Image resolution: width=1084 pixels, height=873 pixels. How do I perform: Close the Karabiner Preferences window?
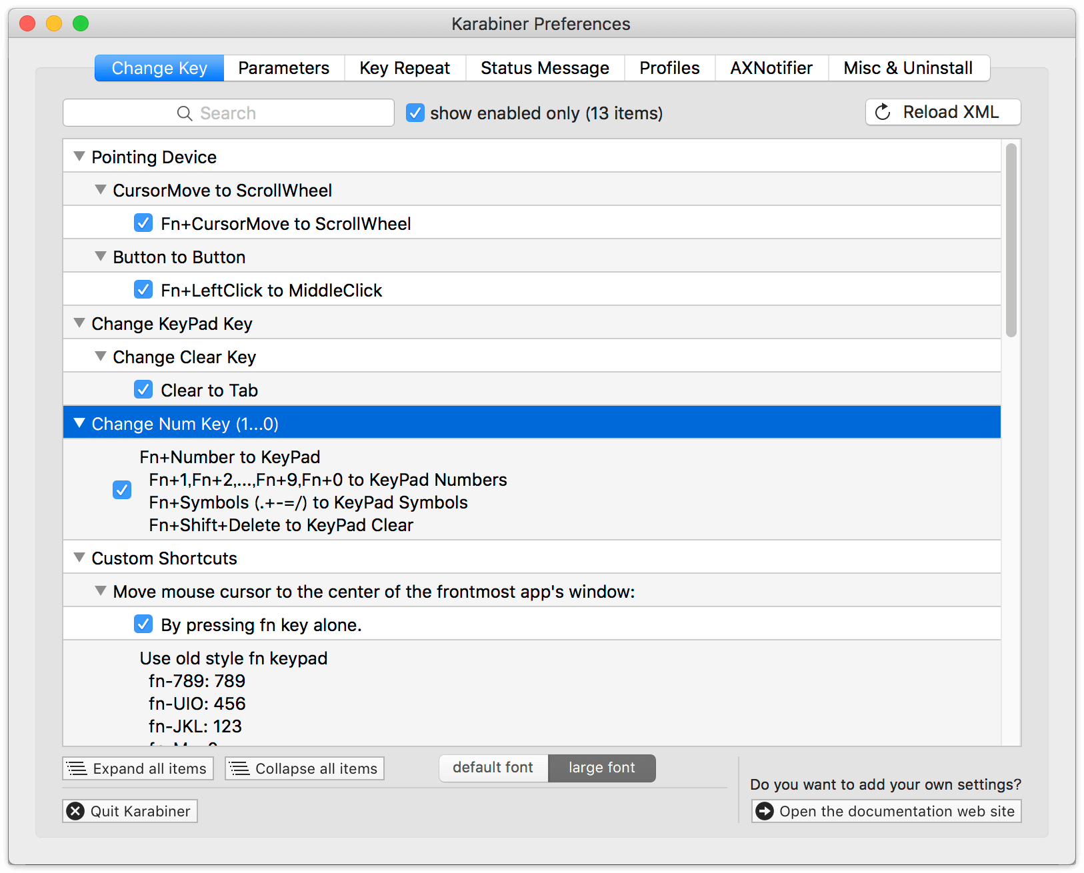point(27,24)
